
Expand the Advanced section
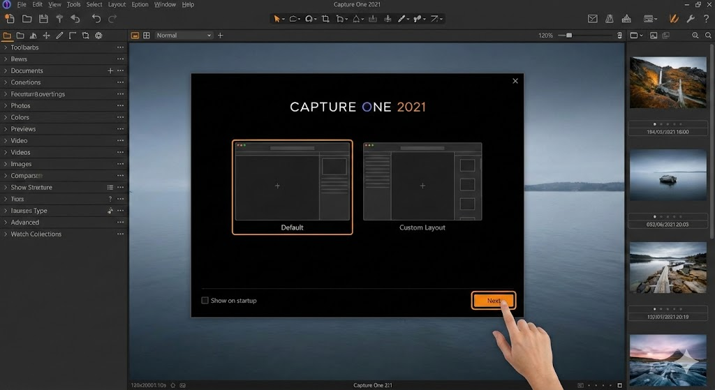pos(6,223)
